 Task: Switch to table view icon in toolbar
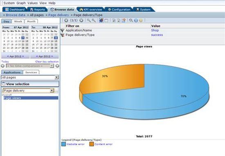pyautogui.click(x=106, y=20)
